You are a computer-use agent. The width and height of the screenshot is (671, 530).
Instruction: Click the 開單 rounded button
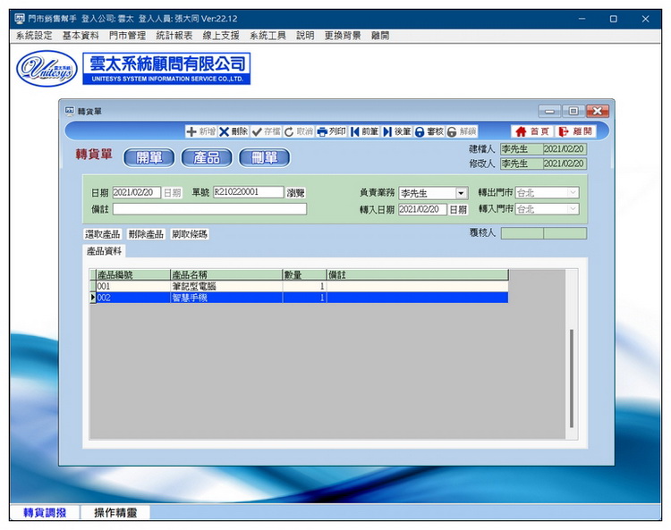coord(149,157)
